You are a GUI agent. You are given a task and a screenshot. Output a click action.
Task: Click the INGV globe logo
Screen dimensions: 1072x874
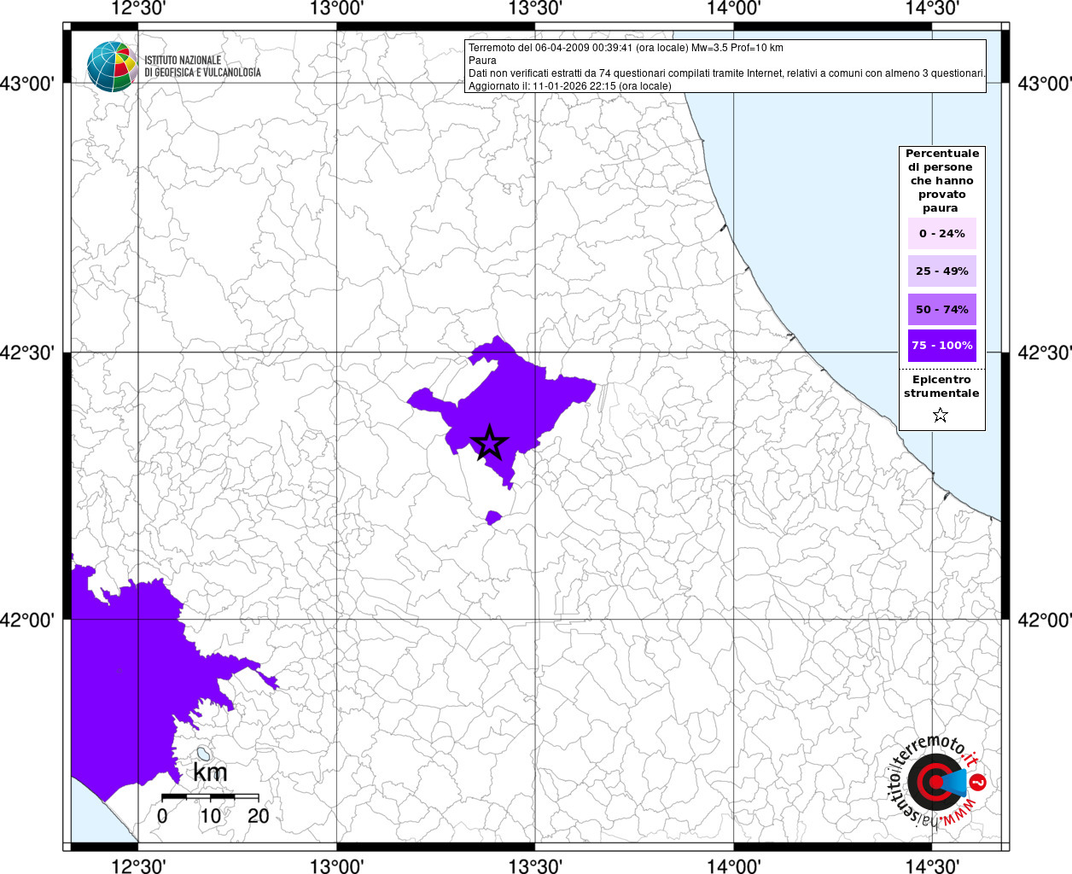point(112,66)
